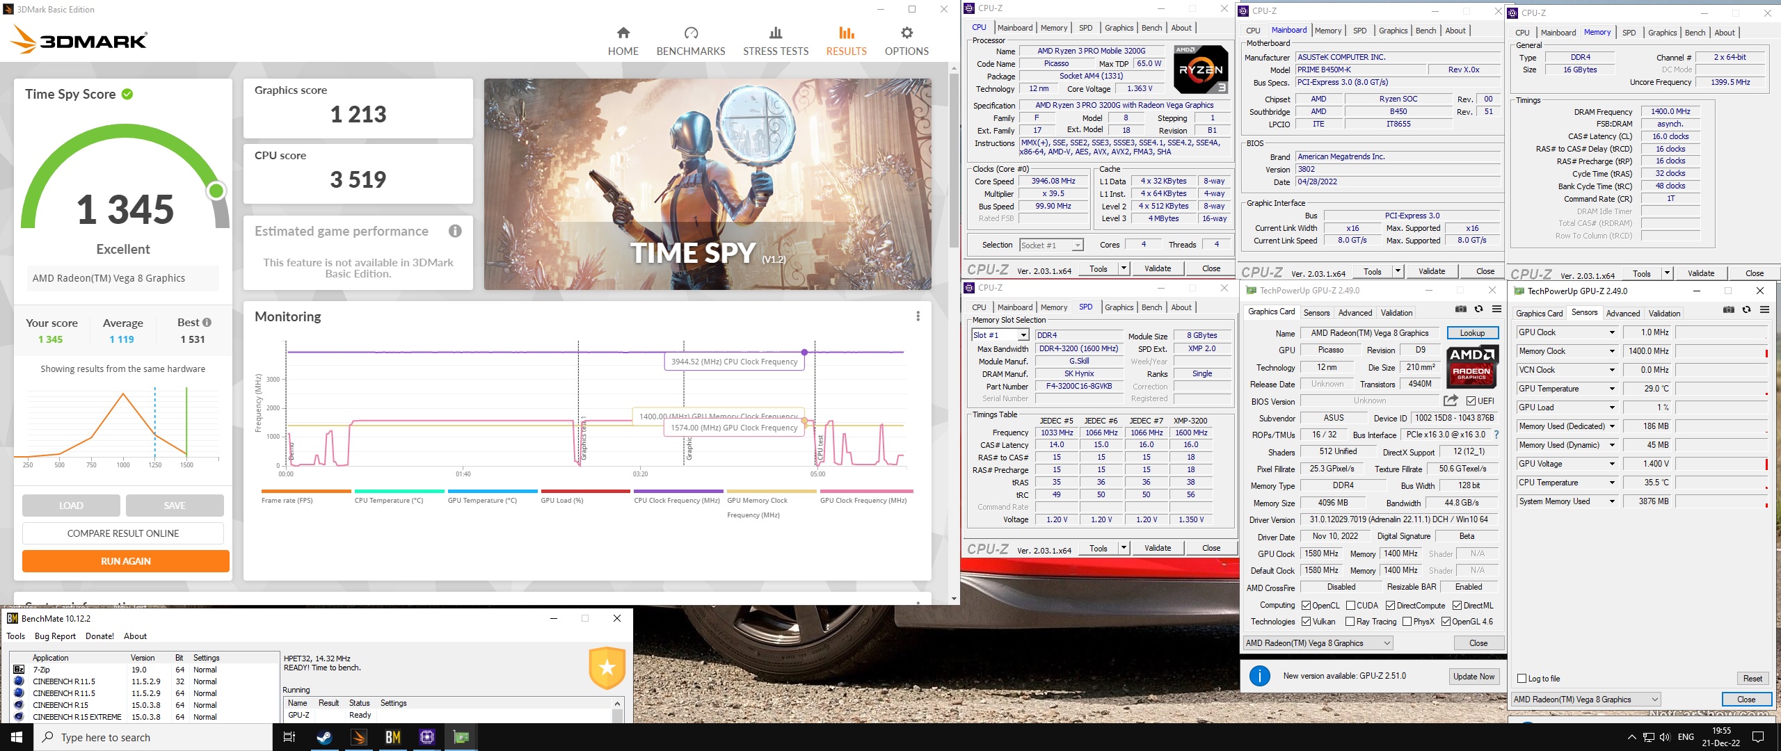Switch to Advanced tab in Graphics Card GPU-Z window
This screenshot has height=751, width=1781.
pyautogui.click(x=1355, y=313)
